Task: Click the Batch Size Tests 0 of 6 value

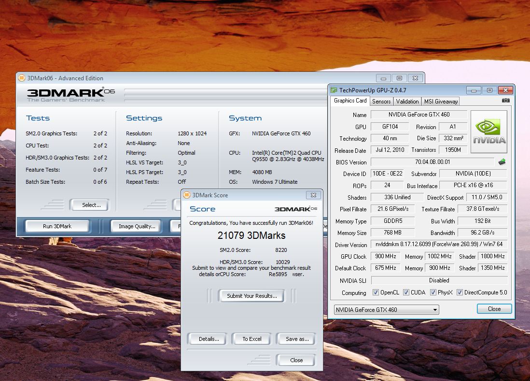Action: click(x=100, y=182)
